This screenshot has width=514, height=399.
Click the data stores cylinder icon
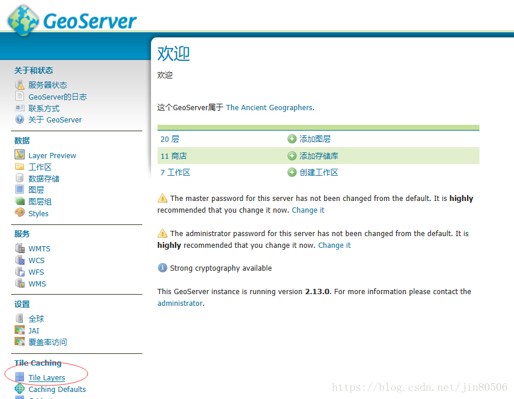(20, 178)
